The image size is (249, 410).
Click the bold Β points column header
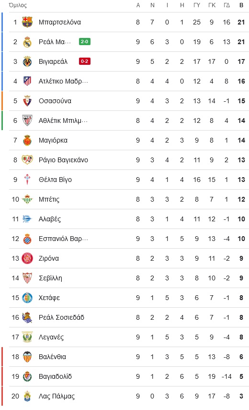tap(241, 5)
